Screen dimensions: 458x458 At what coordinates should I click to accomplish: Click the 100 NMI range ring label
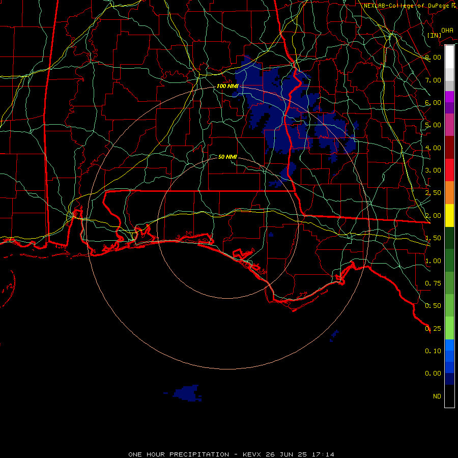(227, 86)
